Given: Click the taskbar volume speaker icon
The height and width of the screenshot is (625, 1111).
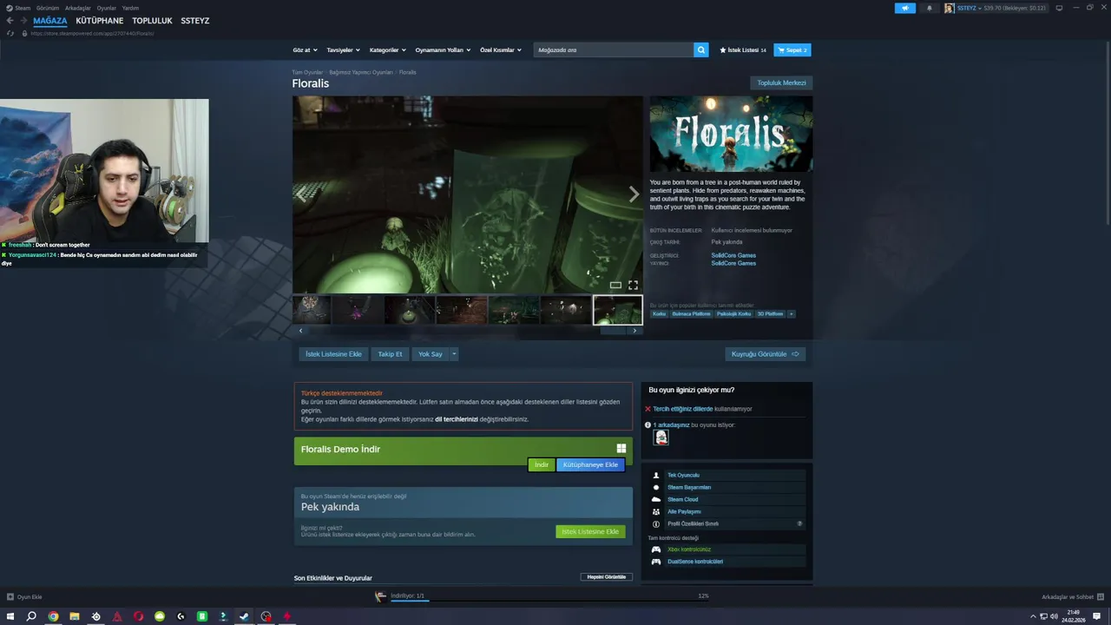Looking at the screenshot, I should pos(1052,616).
